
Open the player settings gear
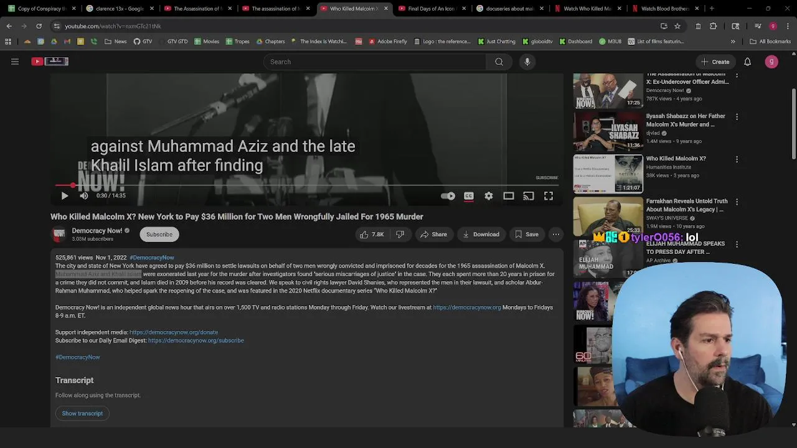tap(489, 196)
